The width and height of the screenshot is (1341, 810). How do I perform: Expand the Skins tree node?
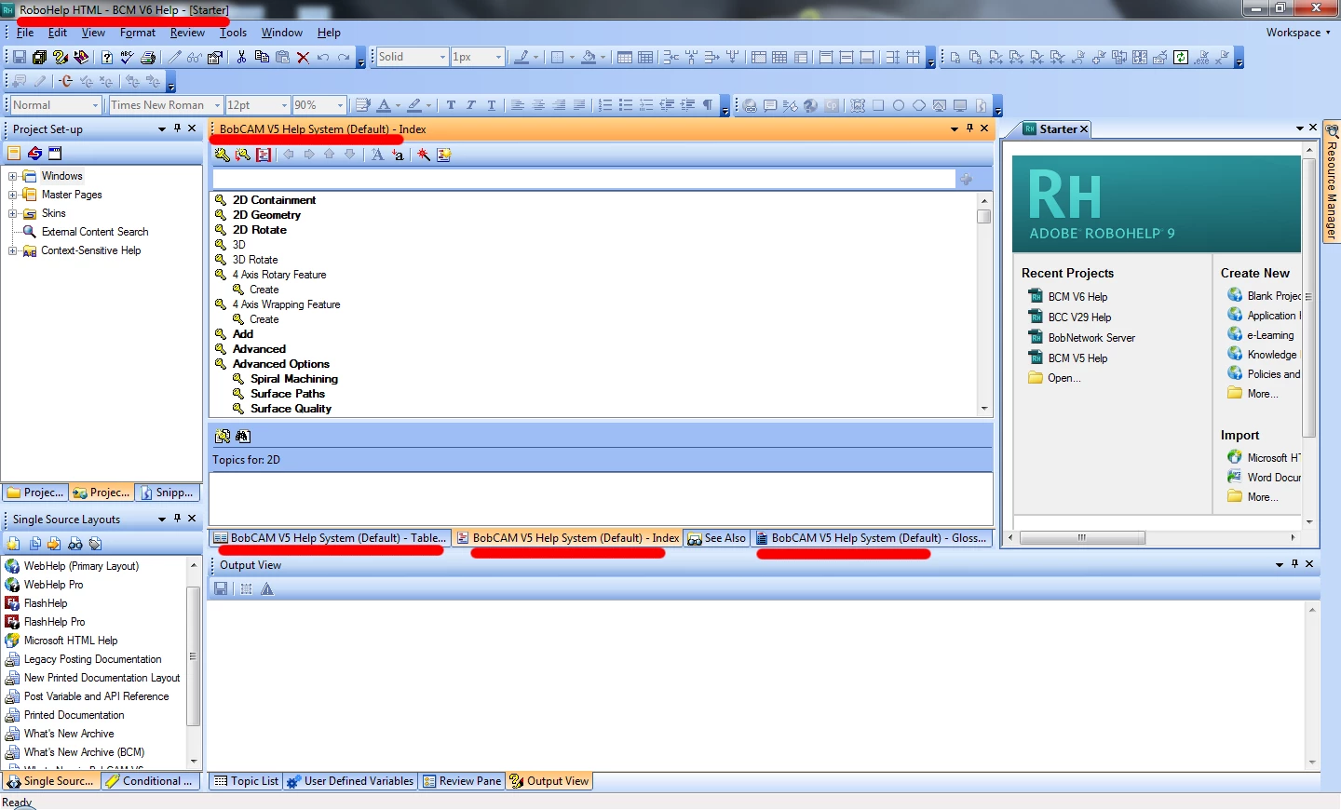pyautogui.click(x=13, y=213)
